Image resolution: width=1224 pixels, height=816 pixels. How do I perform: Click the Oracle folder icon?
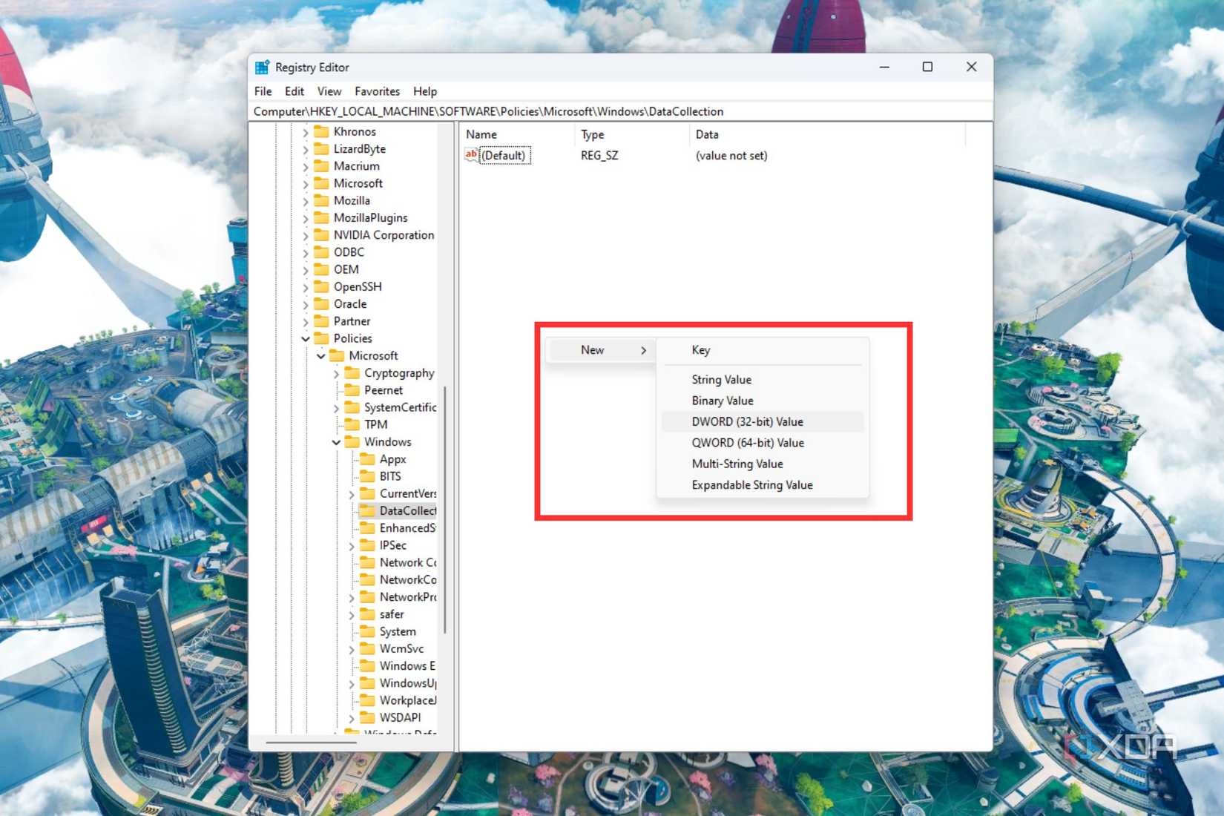click(x=321, y=303)
